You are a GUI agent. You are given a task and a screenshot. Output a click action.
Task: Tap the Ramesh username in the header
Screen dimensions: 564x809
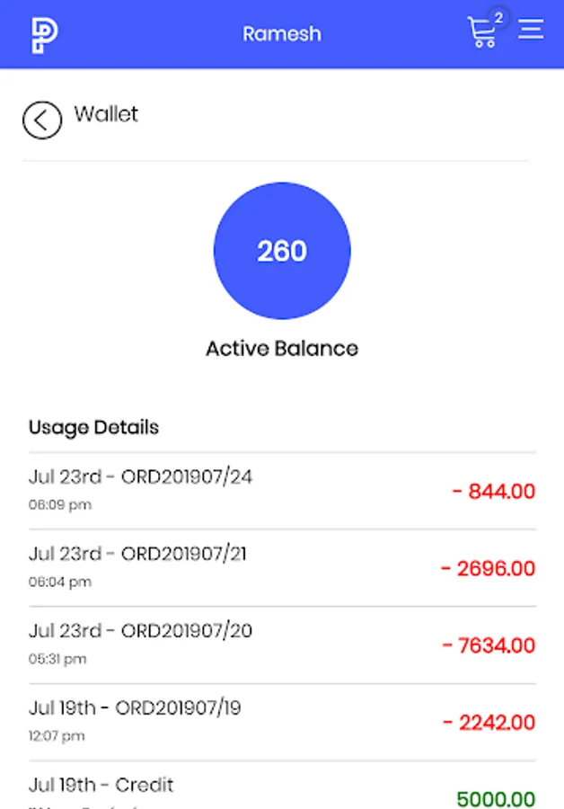(281, 34)
